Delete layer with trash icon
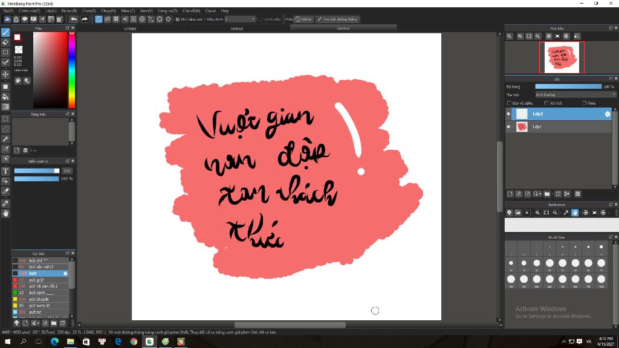Screen dimensions: 619x348 (x=577, y=194)
